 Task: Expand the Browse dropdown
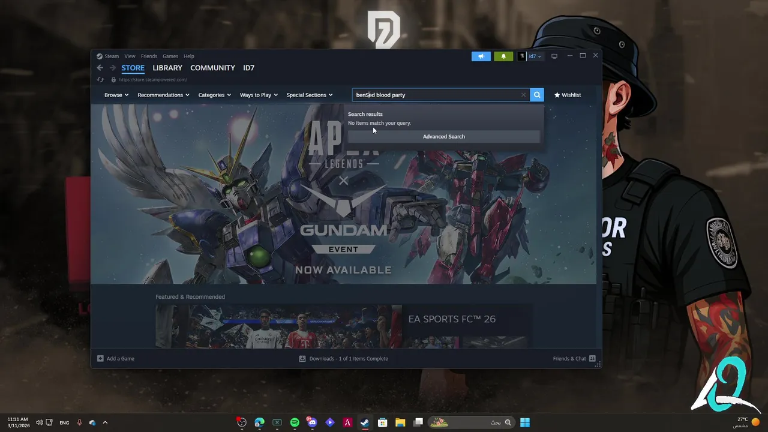tap(116, 95)
